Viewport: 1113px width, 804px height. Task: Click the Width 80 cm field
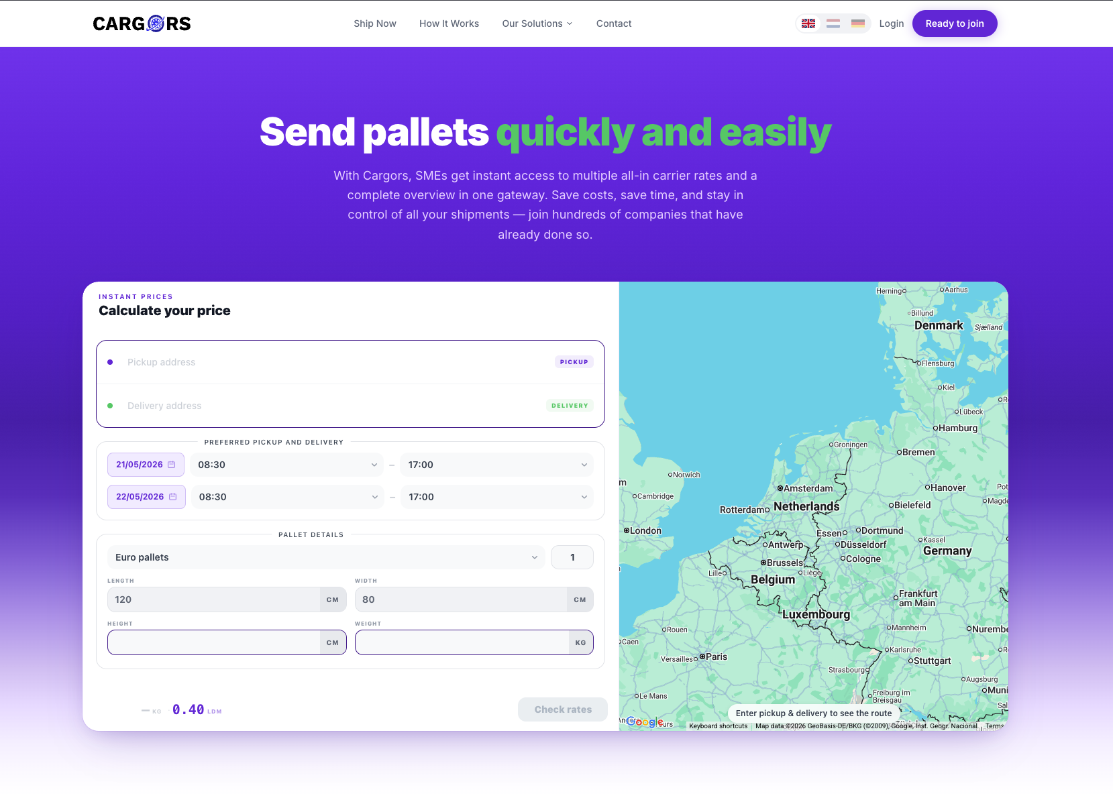pos(474,599)
